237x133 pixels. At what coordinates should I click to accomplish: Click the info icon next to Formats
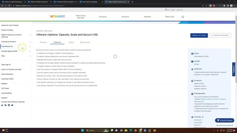pyautogui.click(x=203, y=117)
